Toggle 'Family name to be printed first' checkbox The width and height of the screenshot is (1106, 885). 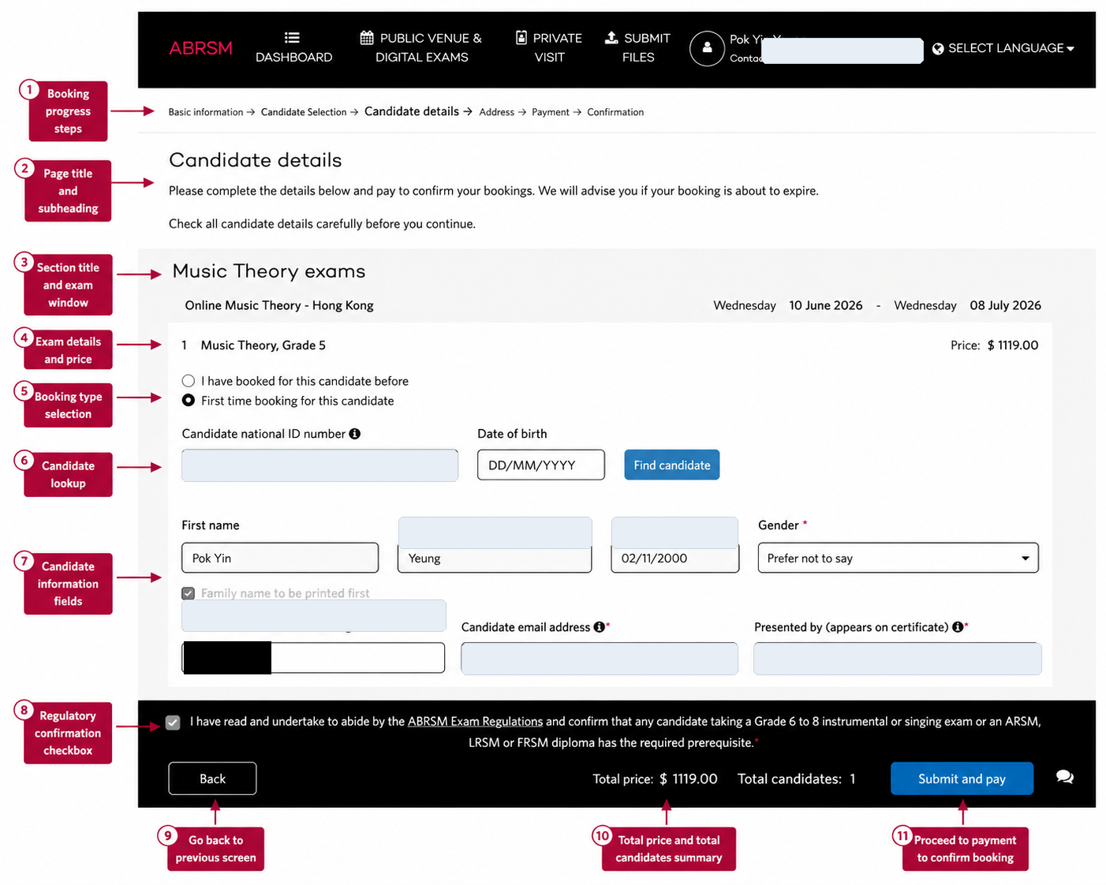pyautogui.click(x=189, y=593)
